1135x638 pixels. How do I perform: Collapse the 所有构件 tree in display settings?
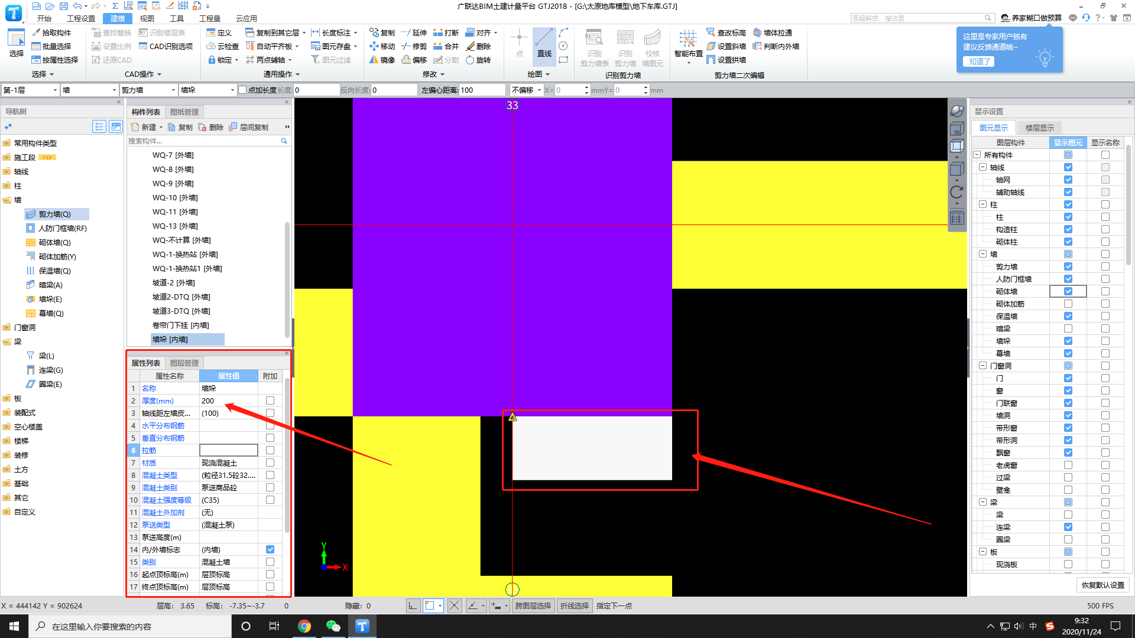[977, 155]
